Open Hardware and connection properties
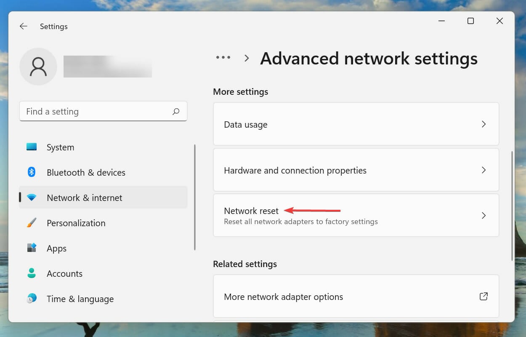This screenshot has height=337, width=526. tap(356, 170)
